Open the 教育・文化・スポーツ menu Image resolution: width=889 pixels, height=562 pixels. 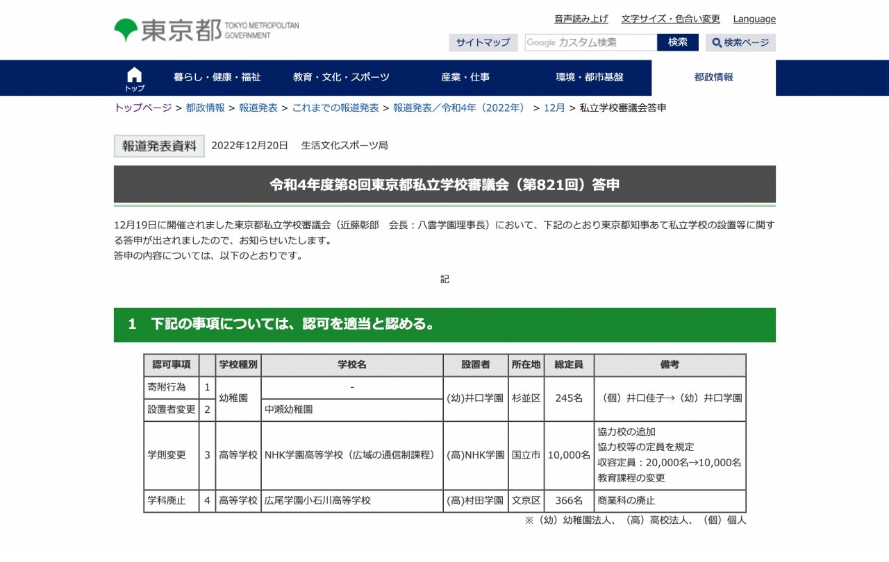pyautogui.click(x=341, y=78)
